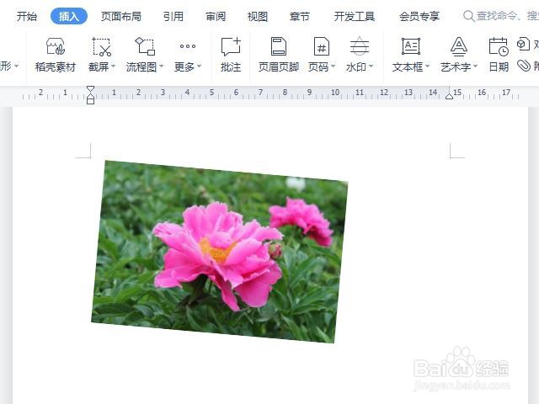The width and height of the screenshot is (539, 404).
Task: Click the search magnifier icon
Action: 468,16
